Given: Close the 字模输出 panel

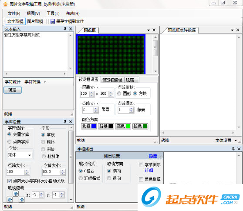Looking at the screenshot, I should pos(239,149).
